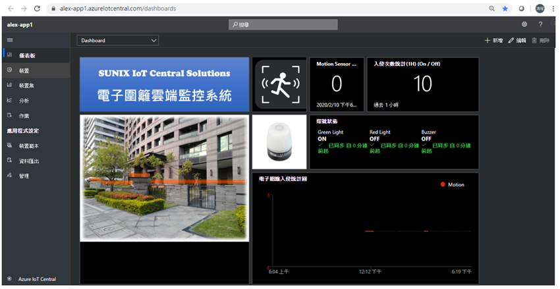
Task: Go back using browser back arrow
Action: 11,9
